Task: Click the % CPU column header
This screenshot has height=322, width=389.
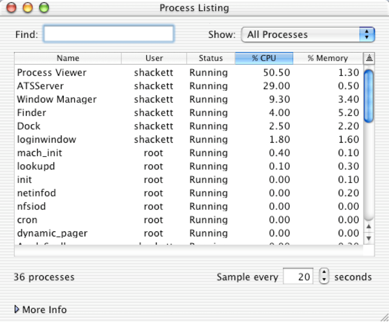Action: click(264, 58)
